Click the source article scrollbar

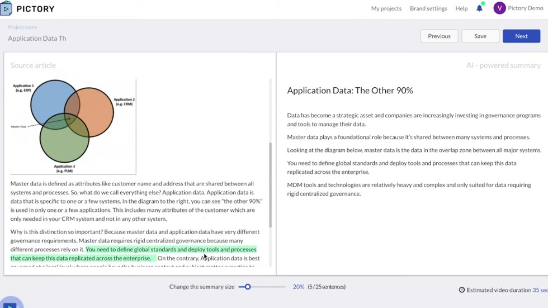click(271, 184)
